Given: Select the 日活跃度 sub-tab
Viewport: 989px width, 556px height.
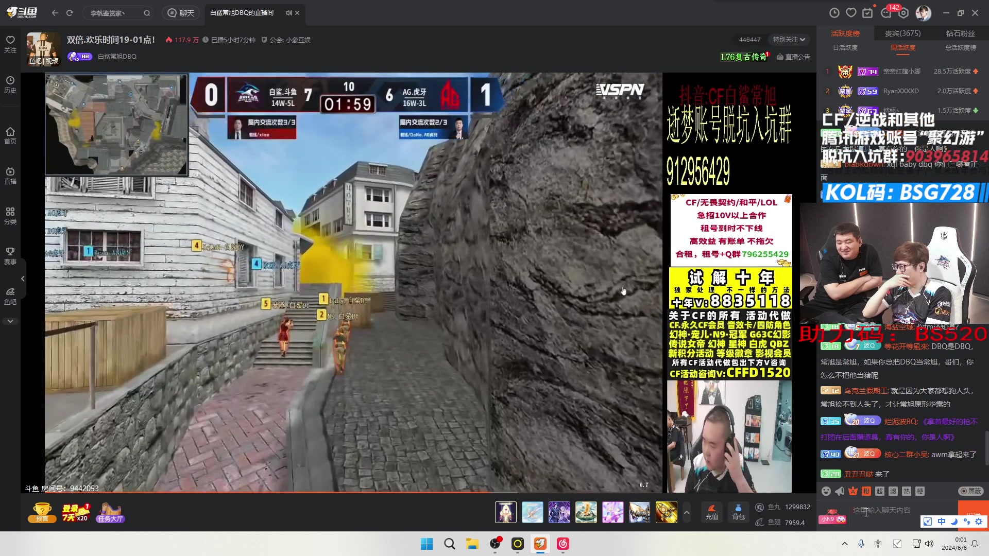Looking at the screenshot, I should [x=845, y=48].
